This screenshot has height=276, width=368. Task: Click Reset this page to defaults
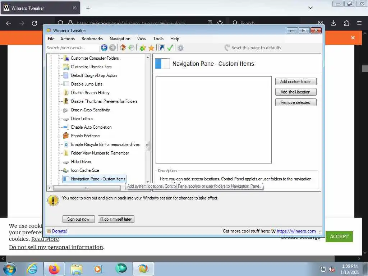[253, 48]
